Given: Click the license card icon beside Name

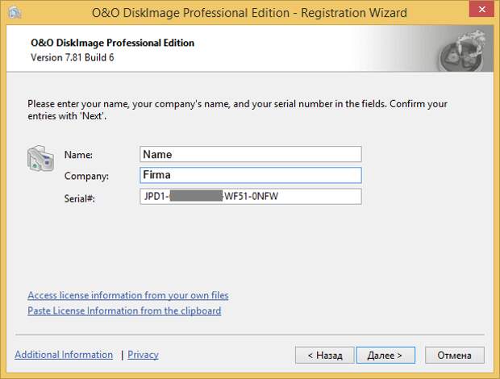Looking at the screenshot, I should (41, 159).
